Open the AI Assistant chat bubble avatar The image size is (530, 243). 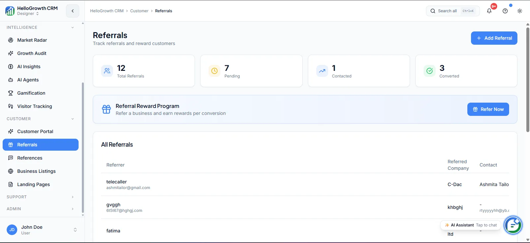point(513,225)
